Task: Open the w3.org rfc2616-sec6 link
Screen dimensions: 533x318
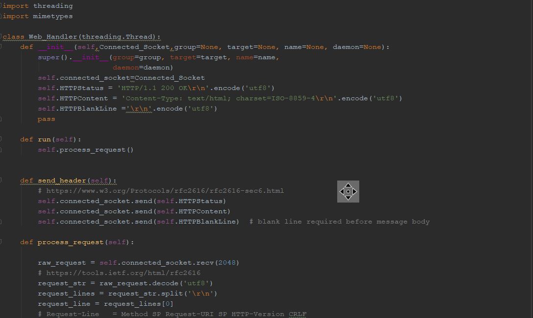Action: (x=165, y=191)
